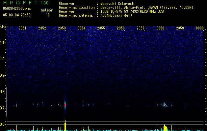
Task: Click the 0000 time axis marker
Action: [x=200, y=28]
